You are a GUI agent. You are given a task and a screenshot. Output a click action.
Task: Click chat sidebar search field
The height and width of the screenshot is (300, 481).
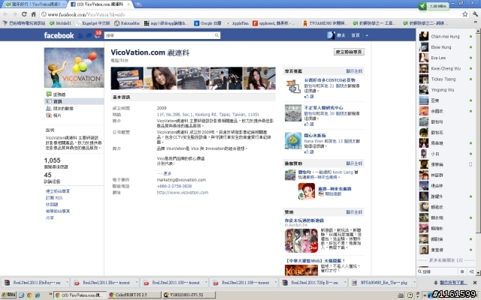(439, 271)
